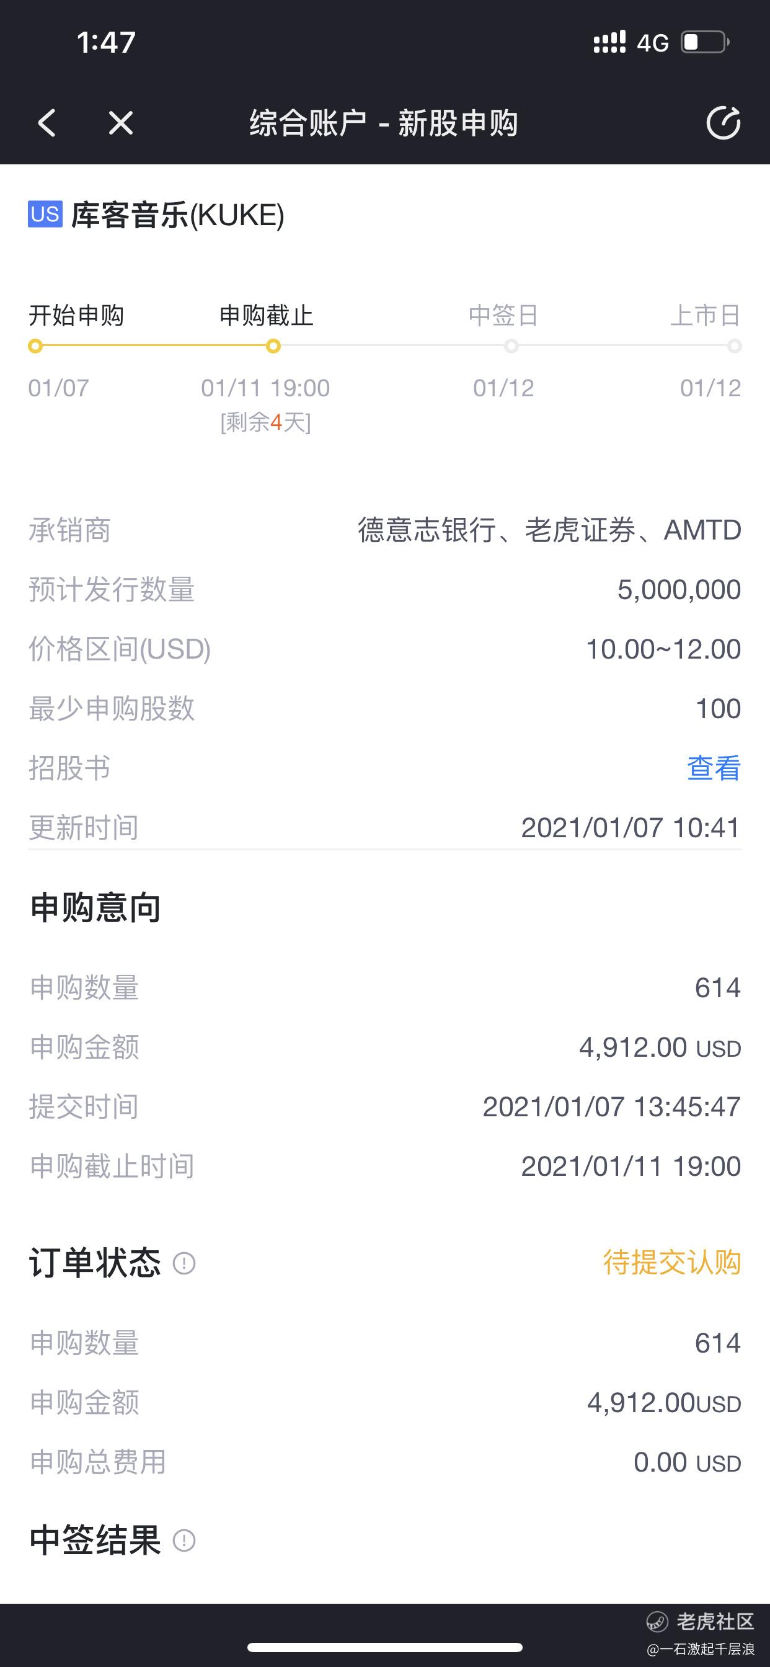Select the 中签日 timeline marker

[x=511, y=346]
